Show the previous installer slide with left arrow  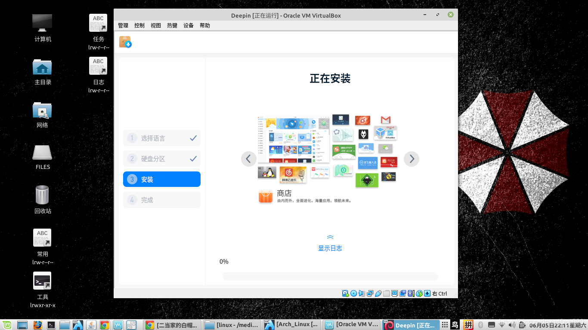click(x=248, y=159)
